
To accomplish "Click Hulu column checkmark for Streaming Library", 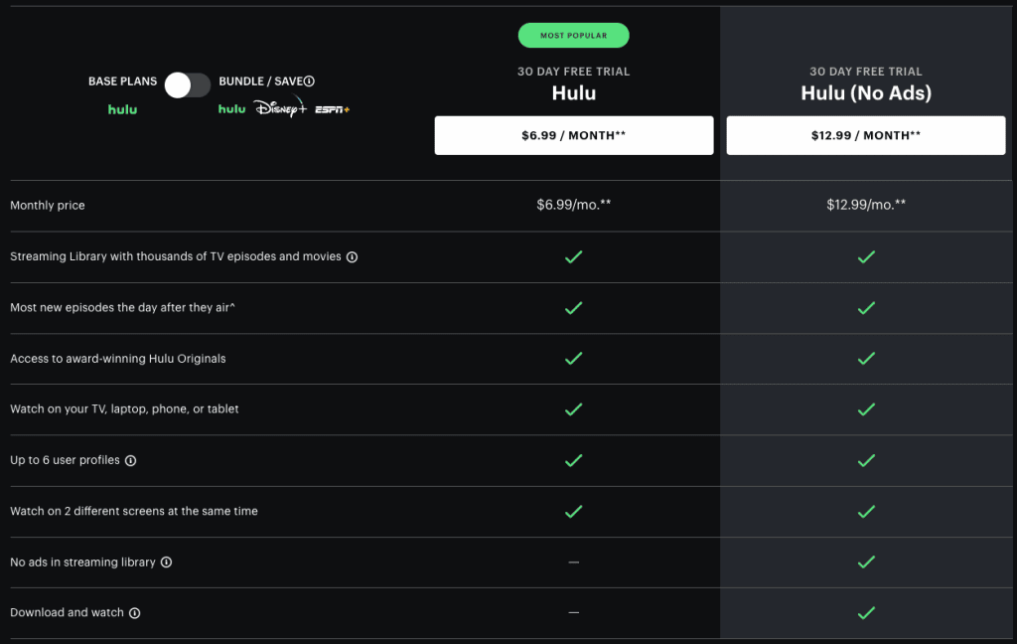I will pyautogui.click(x=573, y=257).
